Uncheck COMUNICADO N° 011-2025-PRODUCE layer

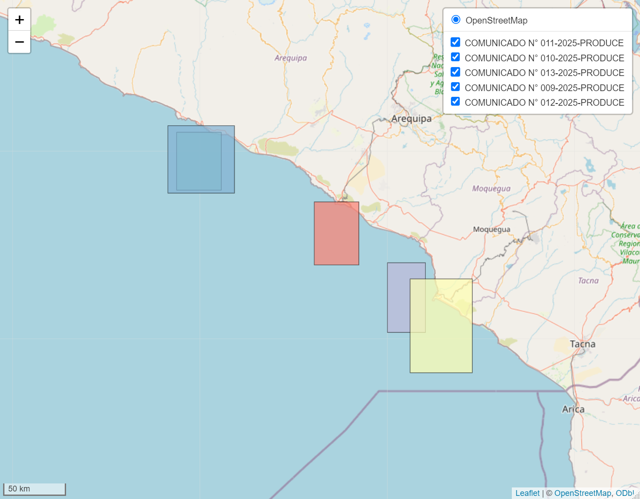(x=455, y=42)
